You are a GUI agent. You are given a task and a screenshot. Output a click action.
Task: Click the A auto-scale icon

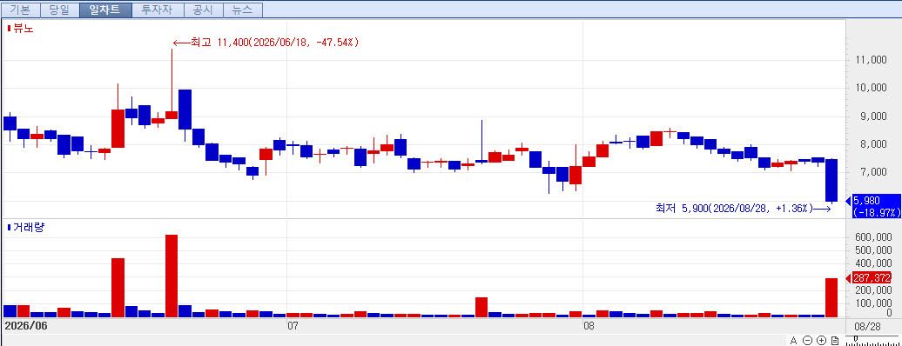[793, 340]
